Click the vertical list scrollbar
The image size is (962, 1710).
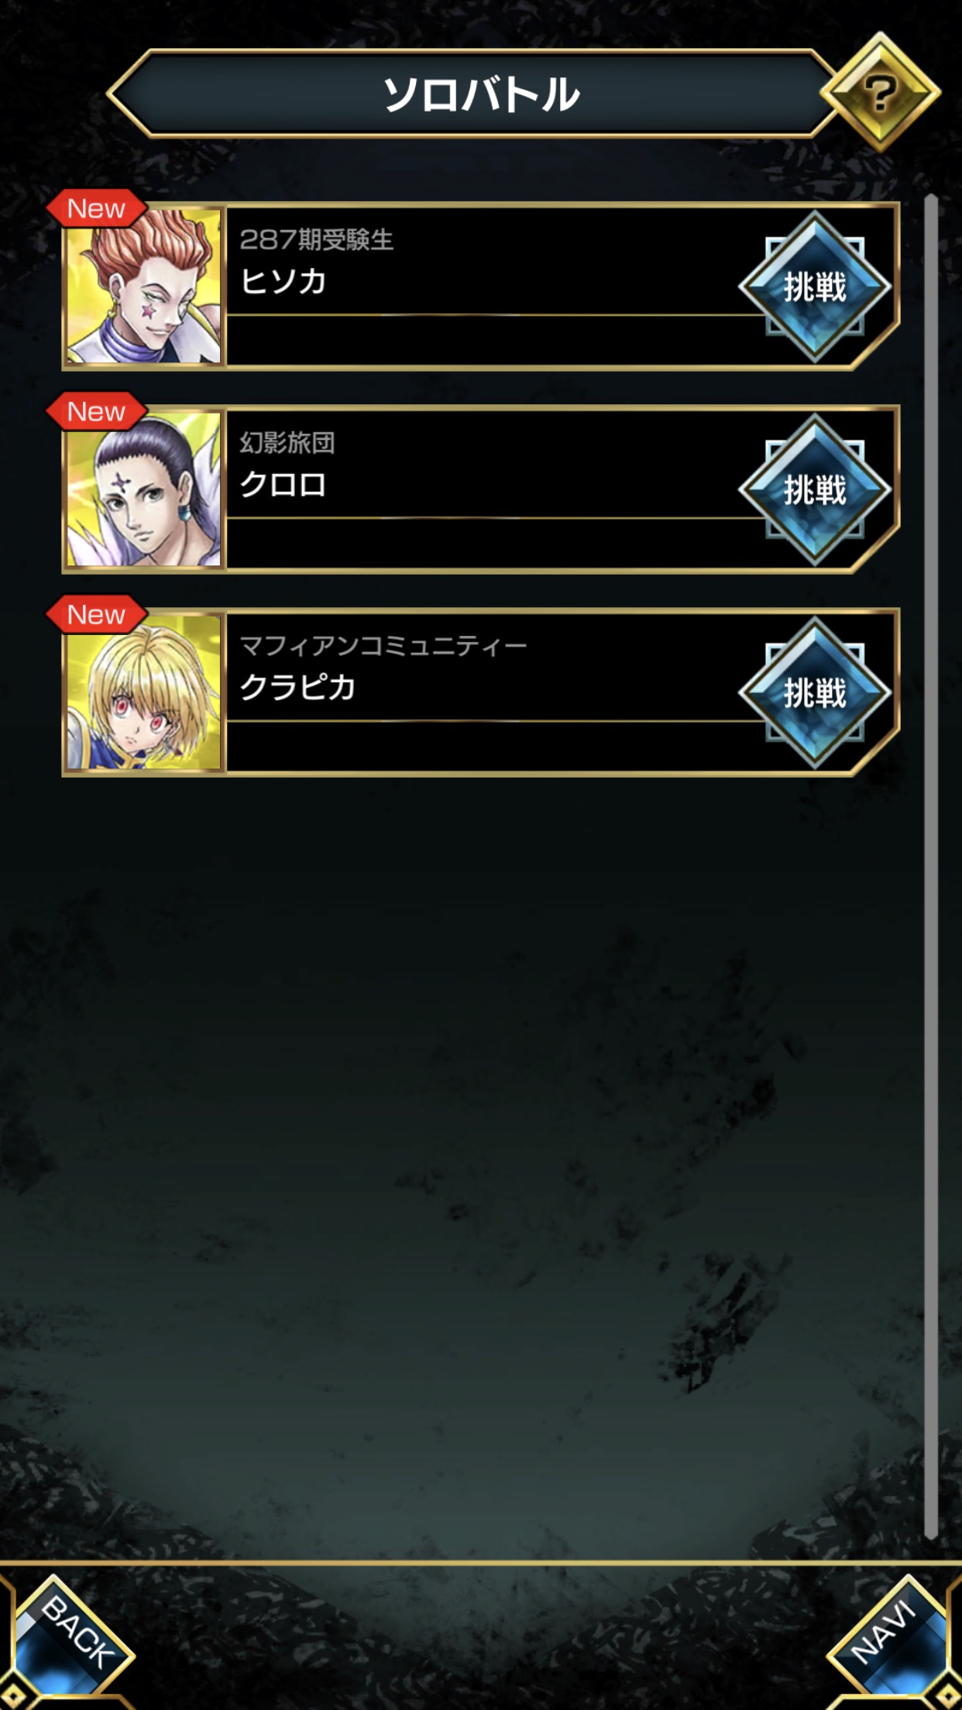point(931,867)
